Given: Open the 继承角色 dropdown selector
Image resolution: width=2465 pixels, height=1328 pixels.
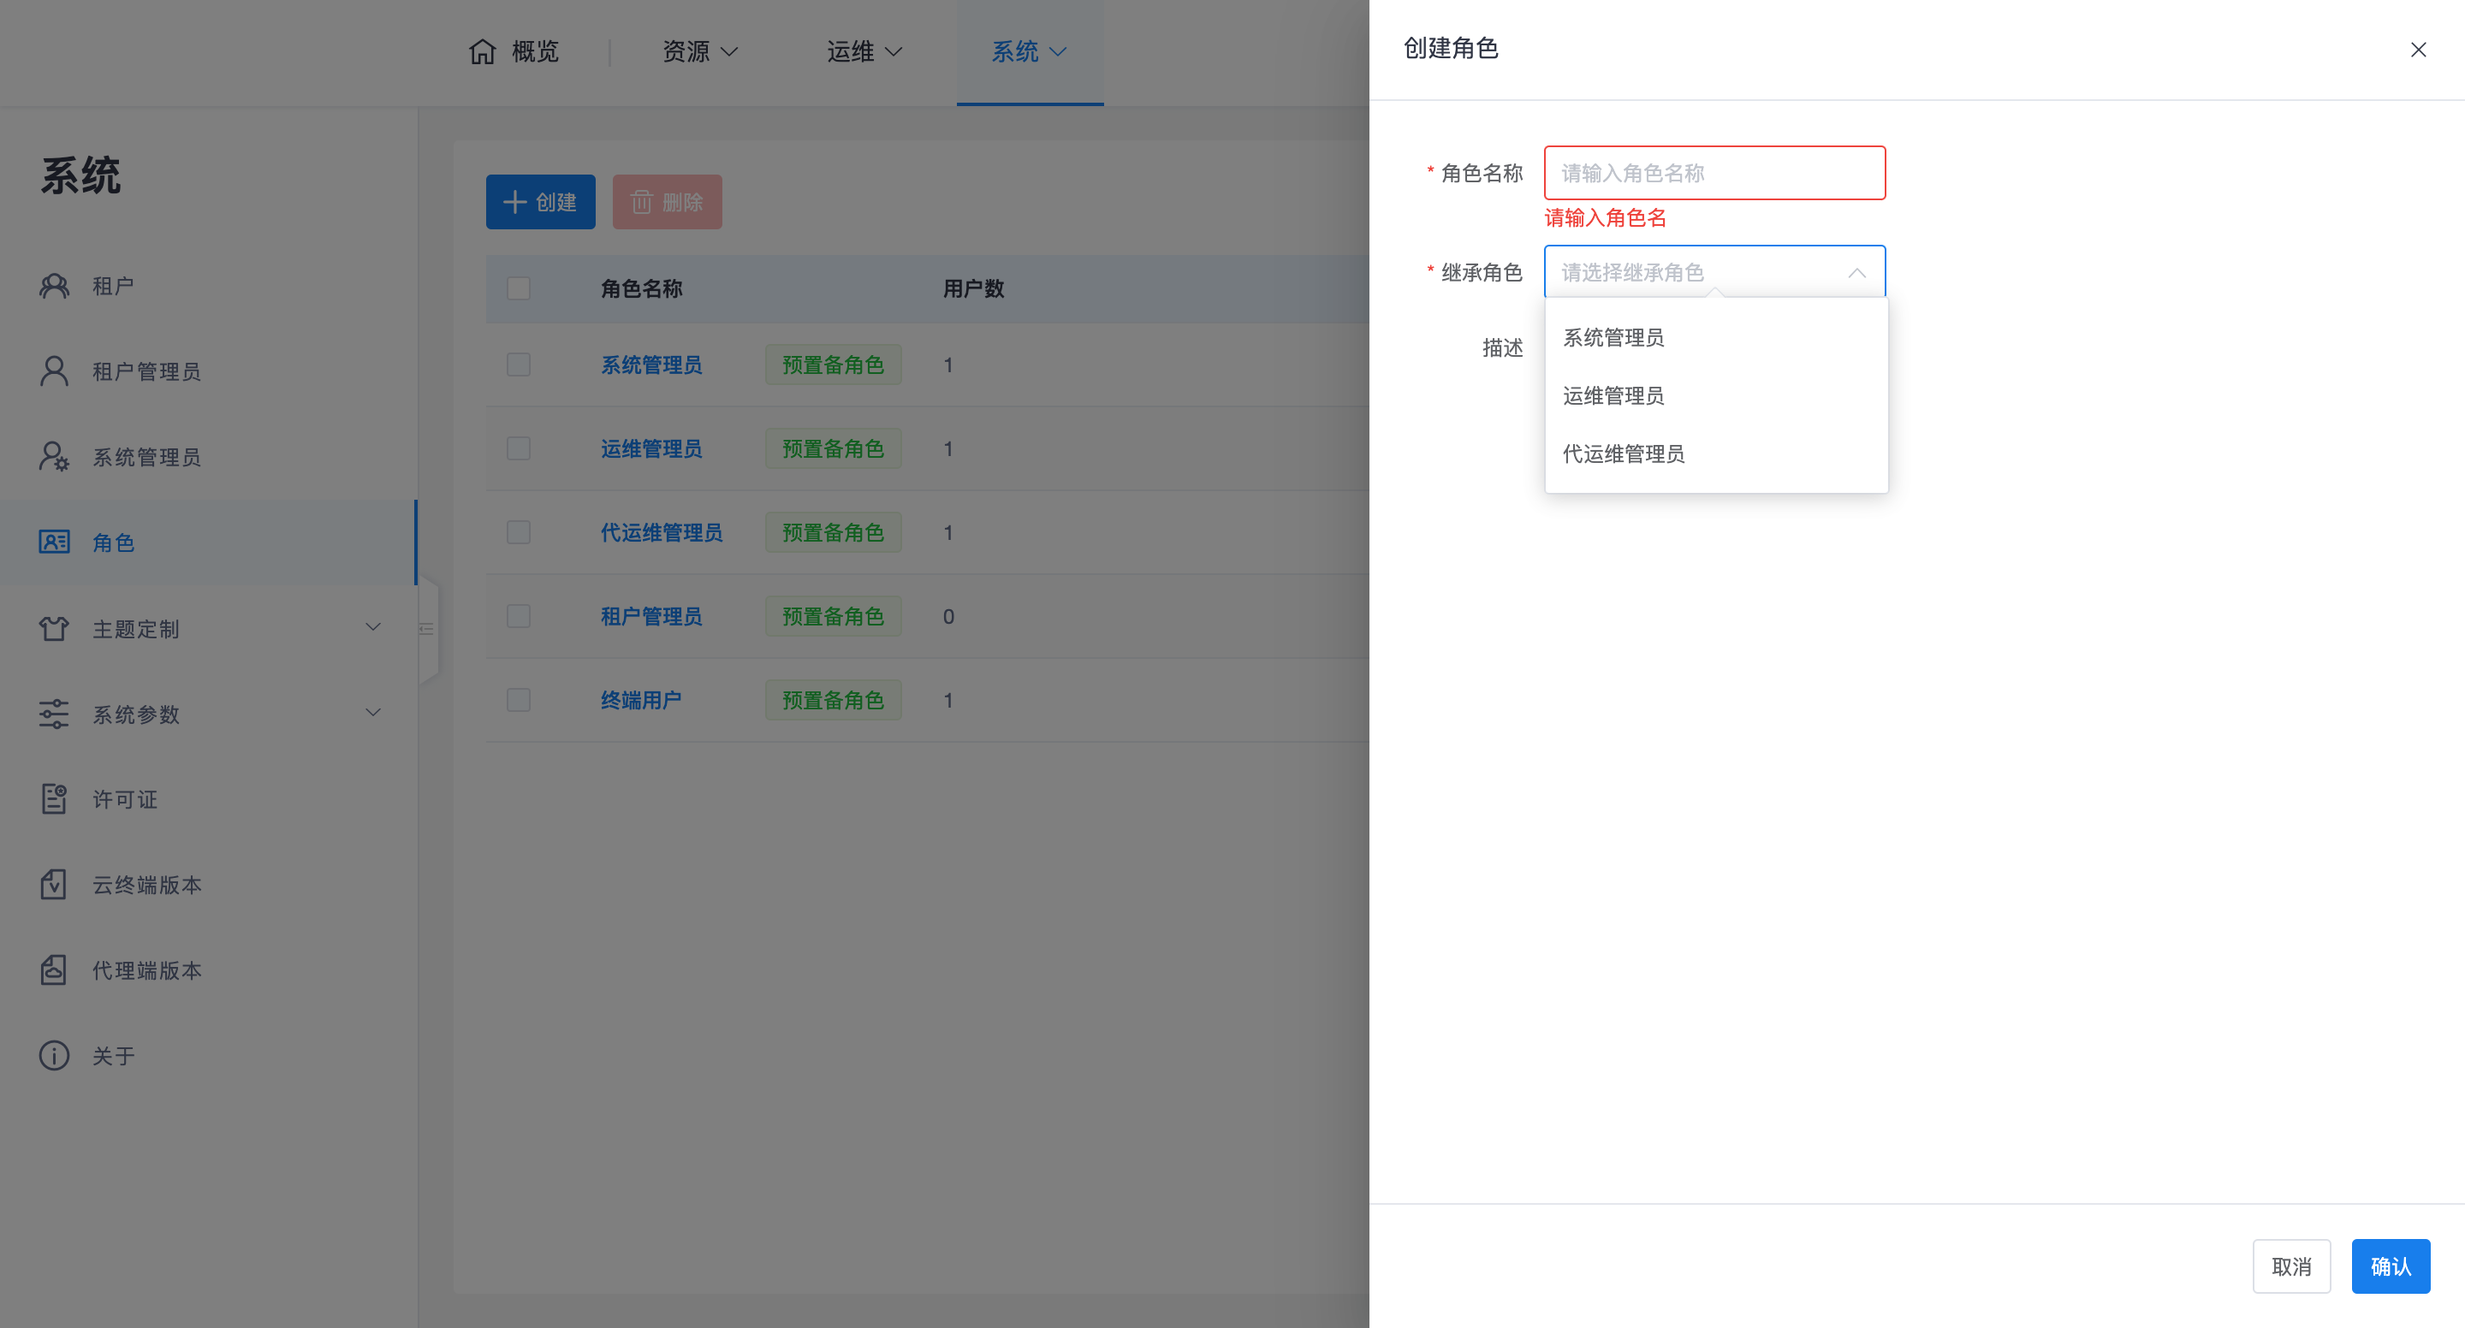Looking at the screenshot, I should (1714, 273).
